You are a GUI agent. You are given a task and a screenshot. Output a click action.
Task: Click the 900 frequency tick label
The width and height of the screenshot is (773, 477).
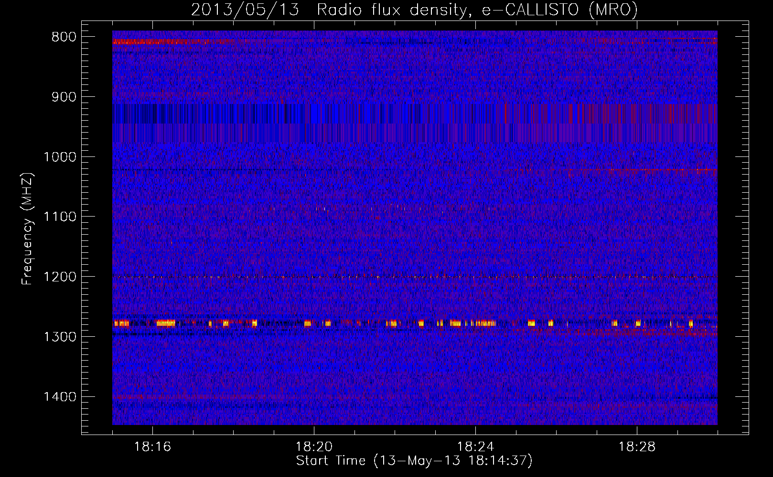coord(64,97)
